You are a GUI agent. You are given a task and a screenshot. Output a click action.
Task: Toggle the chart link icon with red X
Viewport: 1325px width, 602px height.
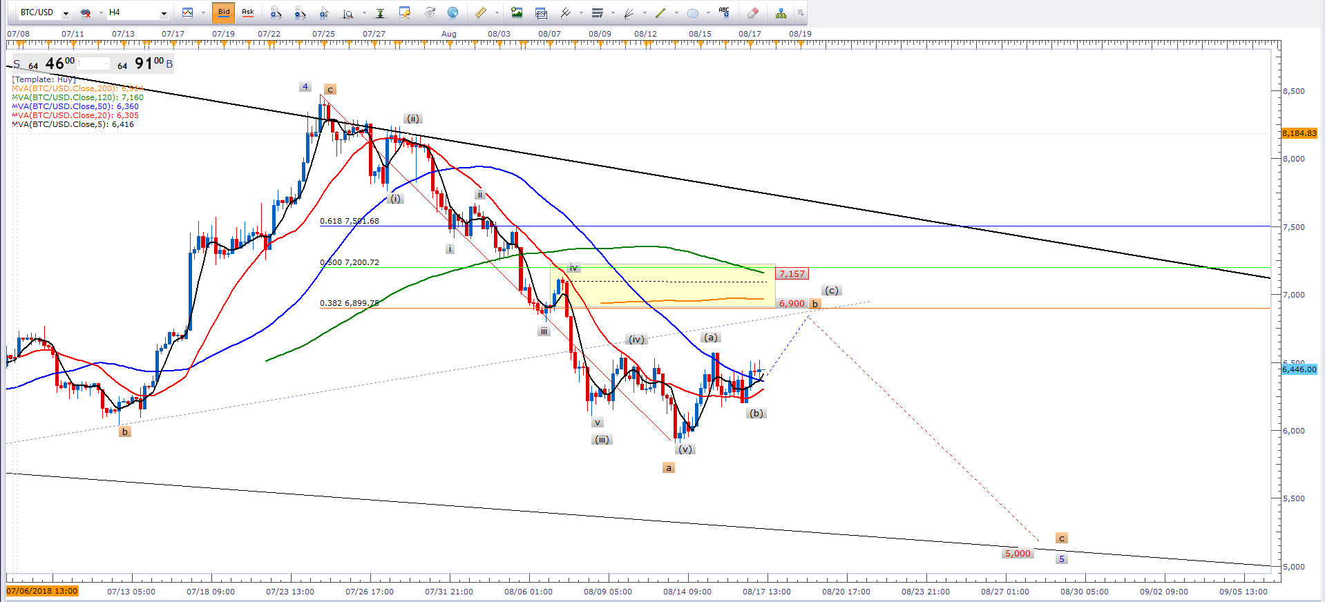point(86,12)
